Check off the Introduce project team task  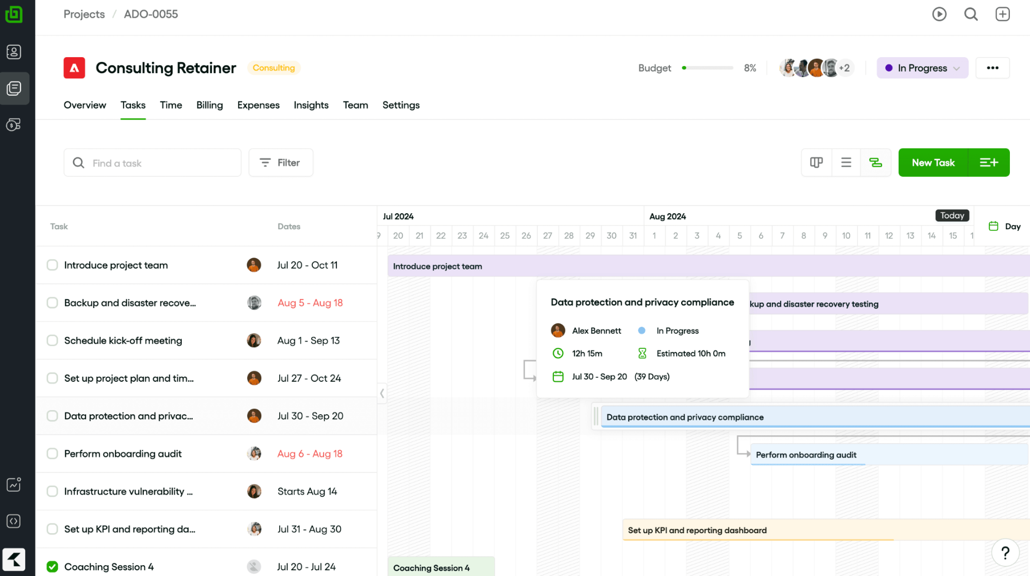(52, 265)
